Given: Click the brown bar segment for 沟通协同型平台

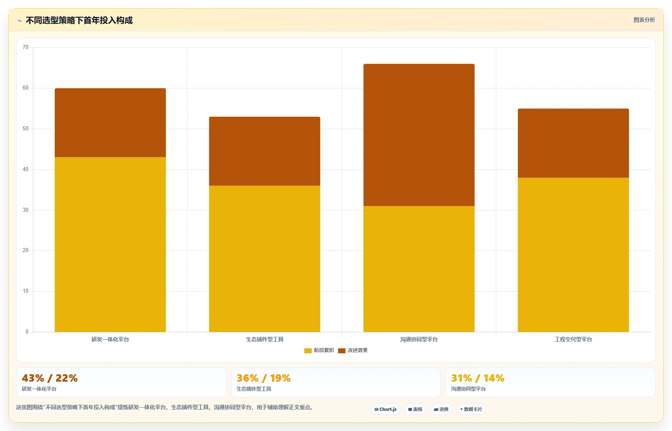Looking at the screenshot, I should tap(419, 135).
